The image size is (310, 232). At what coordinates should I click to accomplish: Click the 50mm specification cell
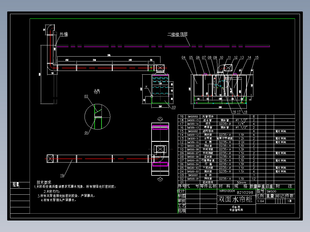tap(241, 182)
